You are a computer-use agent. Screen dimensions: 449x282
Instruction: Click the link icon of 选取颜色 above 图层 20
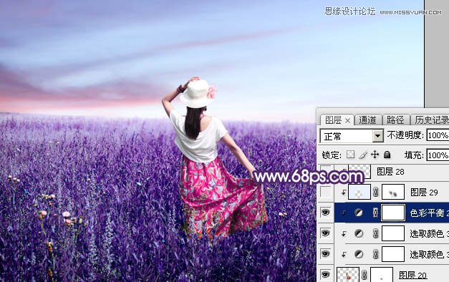pos(376,254)
